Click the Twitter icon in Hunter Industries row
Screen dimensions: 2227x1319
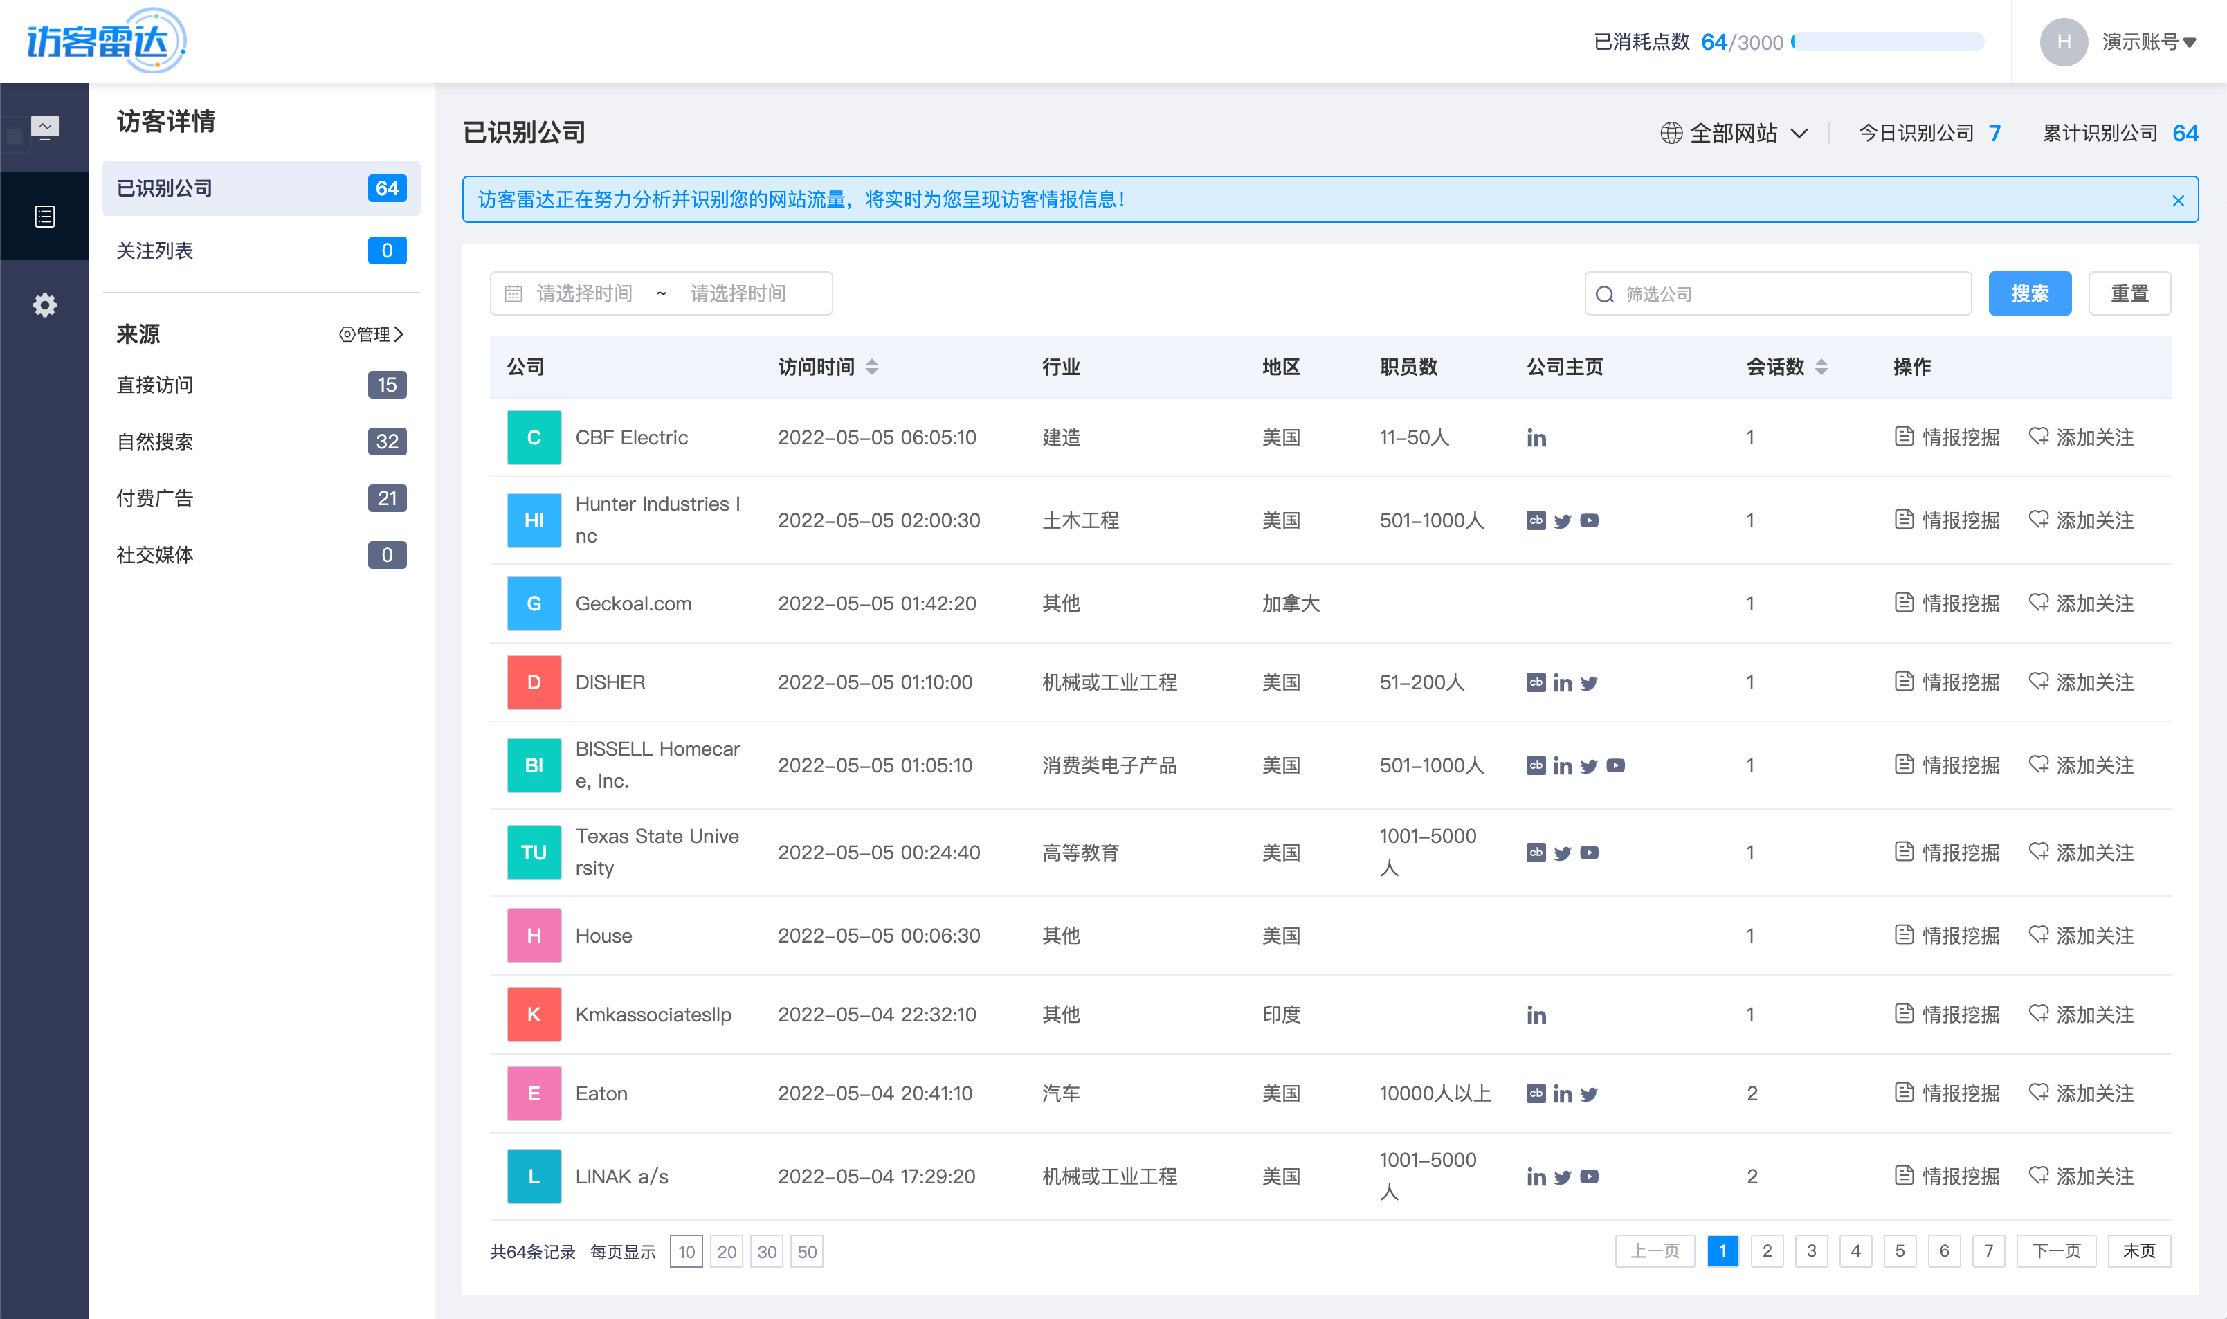pos(1563,521)
